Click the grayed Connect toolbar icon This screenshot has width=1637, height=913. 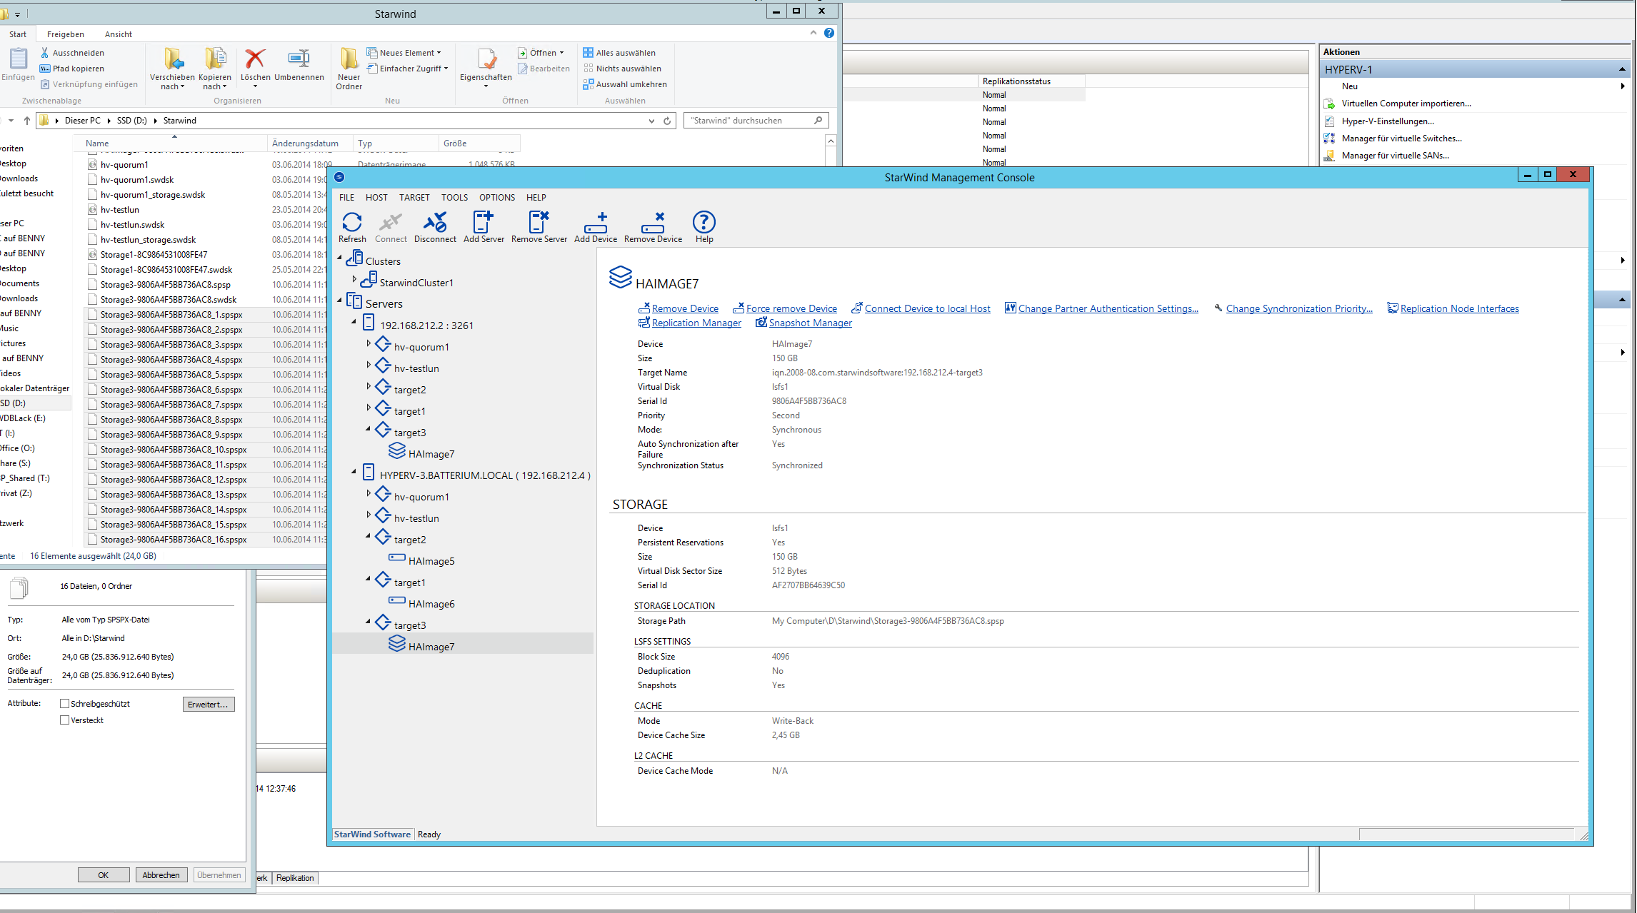391,227
